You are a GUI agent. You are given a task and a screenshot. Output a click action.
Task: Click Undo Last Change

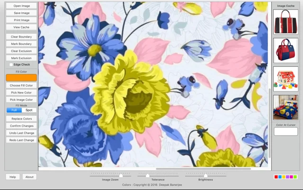(x=21, y=133)
